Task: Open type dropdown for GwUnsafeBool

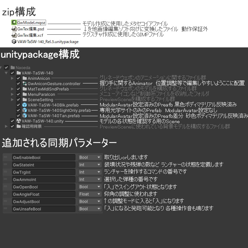Action: tap(90, 209)
